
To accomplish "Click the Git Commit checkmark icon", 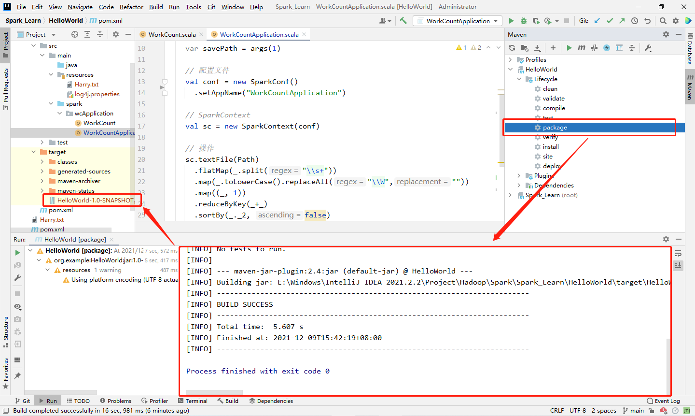I will [x=610, y=21].
